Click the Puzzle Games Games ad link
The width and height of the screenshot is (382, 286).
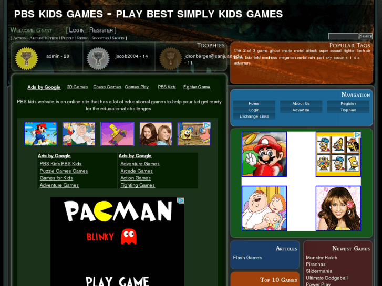pos(64,171)
